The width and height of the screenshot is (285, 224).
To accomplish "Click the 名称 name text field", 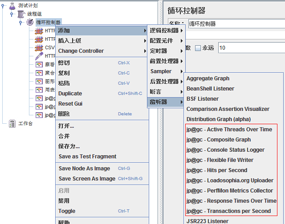I will coord(236,24).
